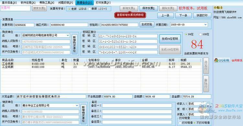Click 生成84位密码 button

pos(170,39)
